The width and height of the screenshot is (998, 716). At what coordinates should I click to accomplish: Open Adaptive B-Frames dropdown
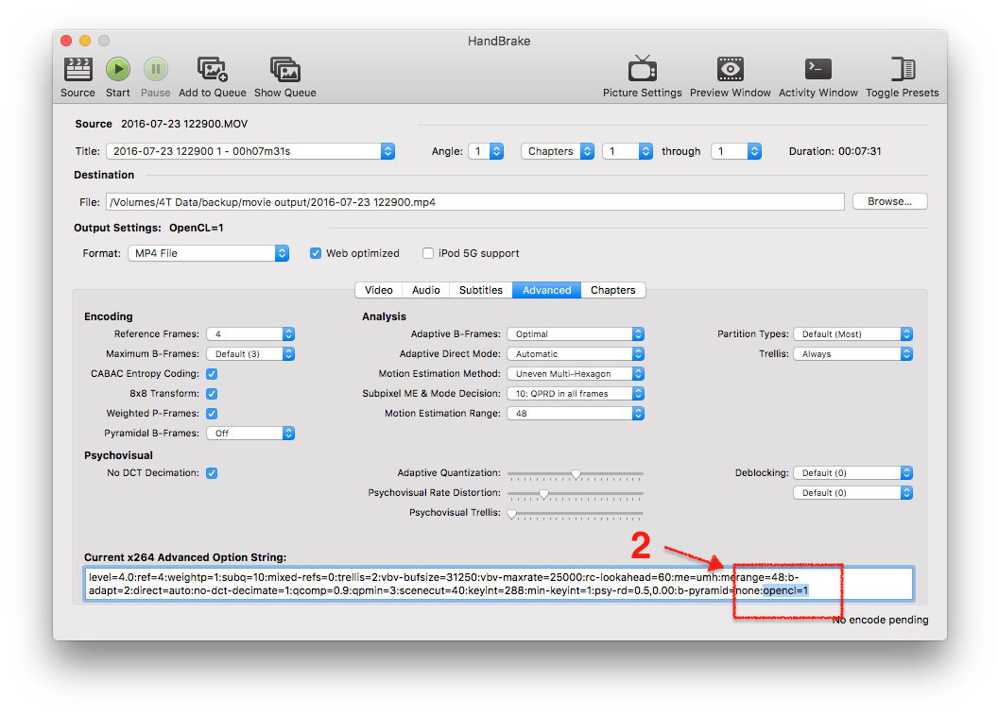pyautogui.click(x=576, y=333)
